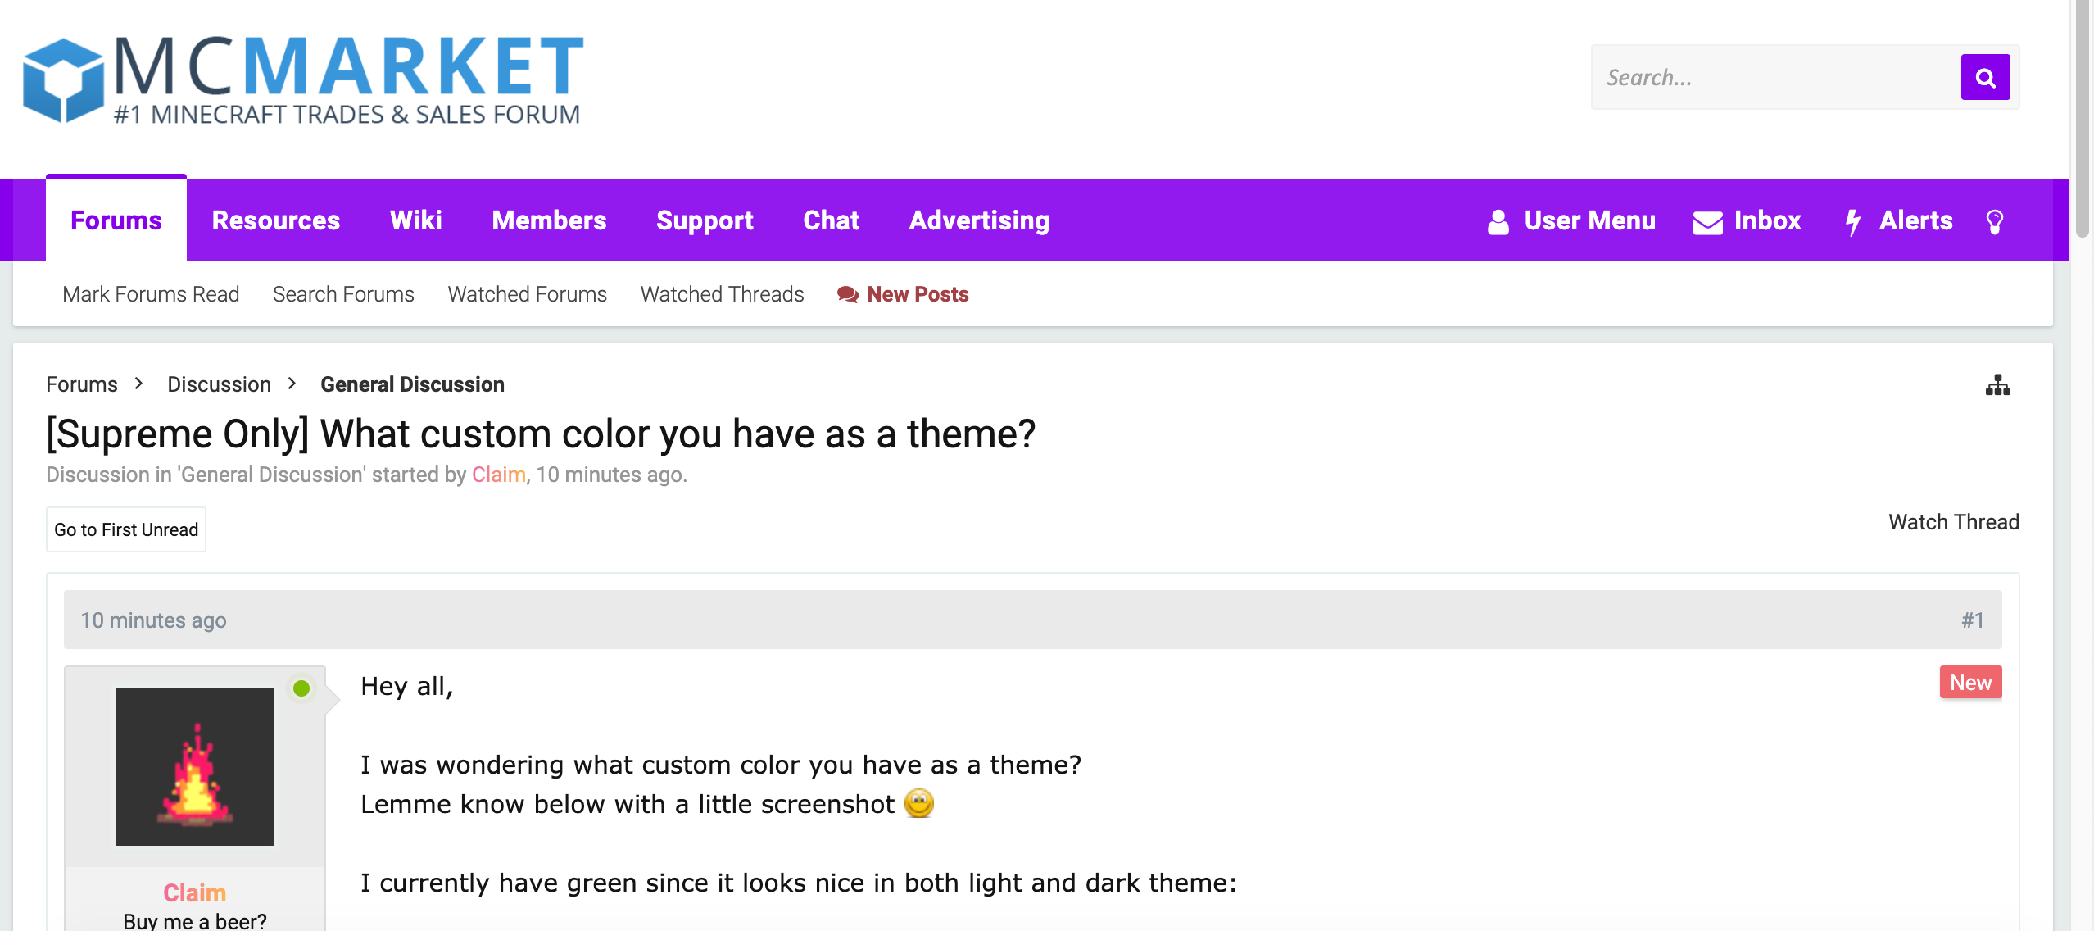Click the Alerts lightning bolt icon
The width and height of the screenshot is (2094, 931).
click(x=1852, y=221)
